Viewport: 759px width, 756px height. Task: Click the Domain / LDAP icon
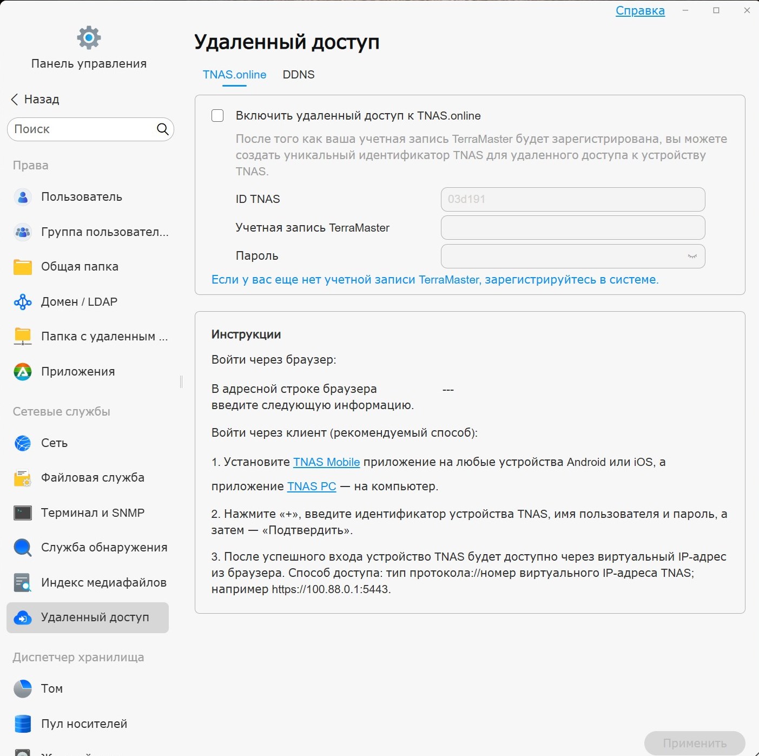[x=23, y=301]
